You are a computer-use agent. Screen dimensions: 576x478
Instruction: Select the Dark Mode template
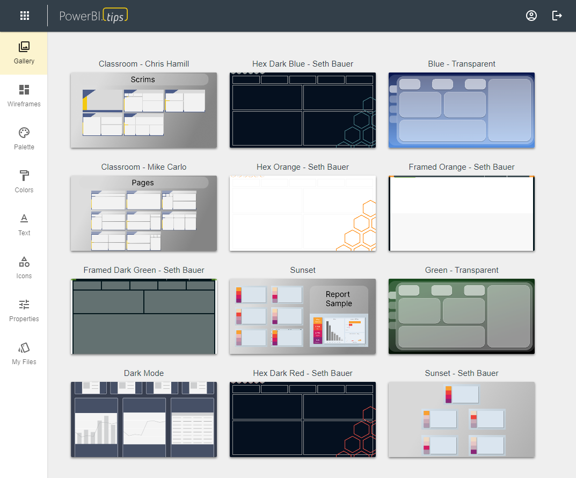click(x=143, y=419)
